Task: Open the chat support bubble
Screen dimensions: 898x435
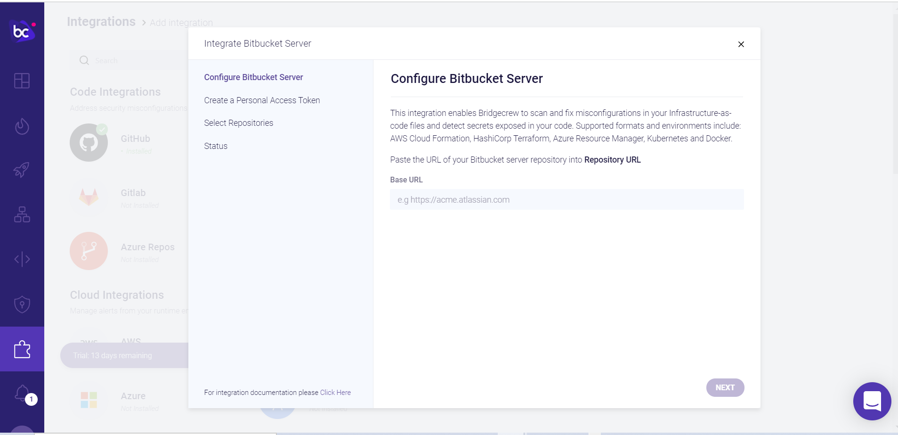Action: click(872, 401)
